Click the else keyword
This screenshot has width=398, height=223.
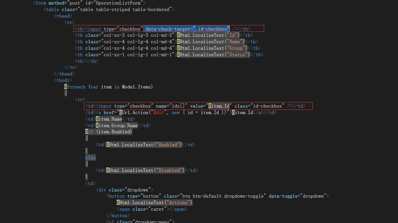click(x=91, y=158)
